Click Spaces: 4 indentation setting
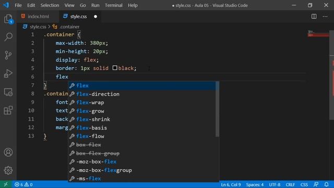The width and height of the screenshot is (334, 188). [255, 184]
